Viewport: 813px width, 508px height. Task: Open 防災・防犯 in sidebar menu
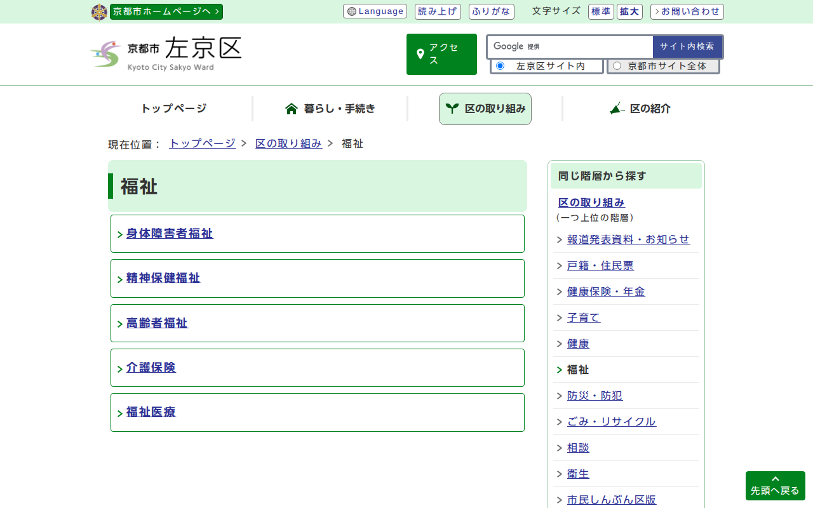(595, 396)
